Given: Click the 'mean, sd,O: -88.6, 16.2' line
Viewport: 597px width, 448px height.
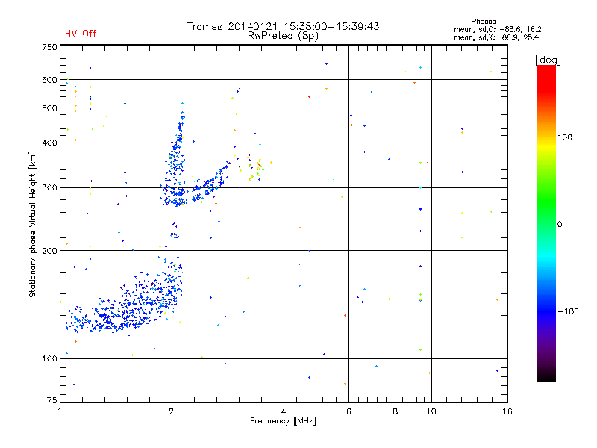Looking at the screenshot, I should (x=497, y=29).
